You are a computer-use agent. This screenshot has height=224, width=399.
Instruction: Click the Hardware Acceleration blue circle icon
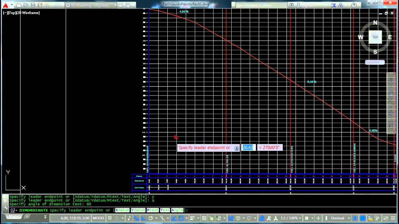[363, 218]
